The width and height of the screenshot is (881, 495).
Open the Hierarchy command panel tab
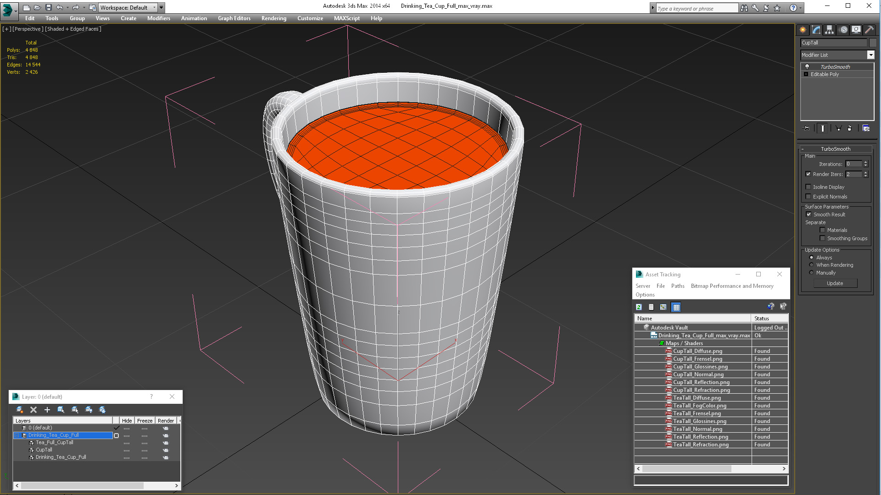(x=829, y=30)
